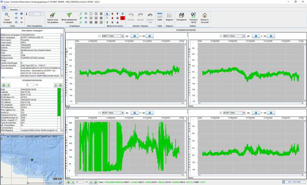Image resolution: width=307 pixels, height=185 pixels.
Task: Choose the single-graph layout icon
Action: (91, 14)
